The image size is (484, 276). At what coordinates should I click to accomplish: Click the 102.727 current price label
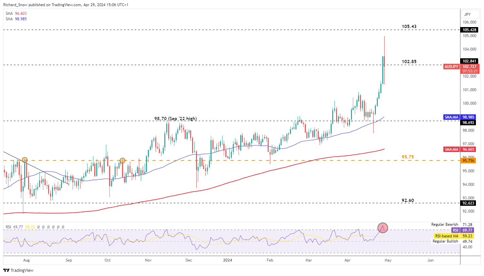click(469, 67)
